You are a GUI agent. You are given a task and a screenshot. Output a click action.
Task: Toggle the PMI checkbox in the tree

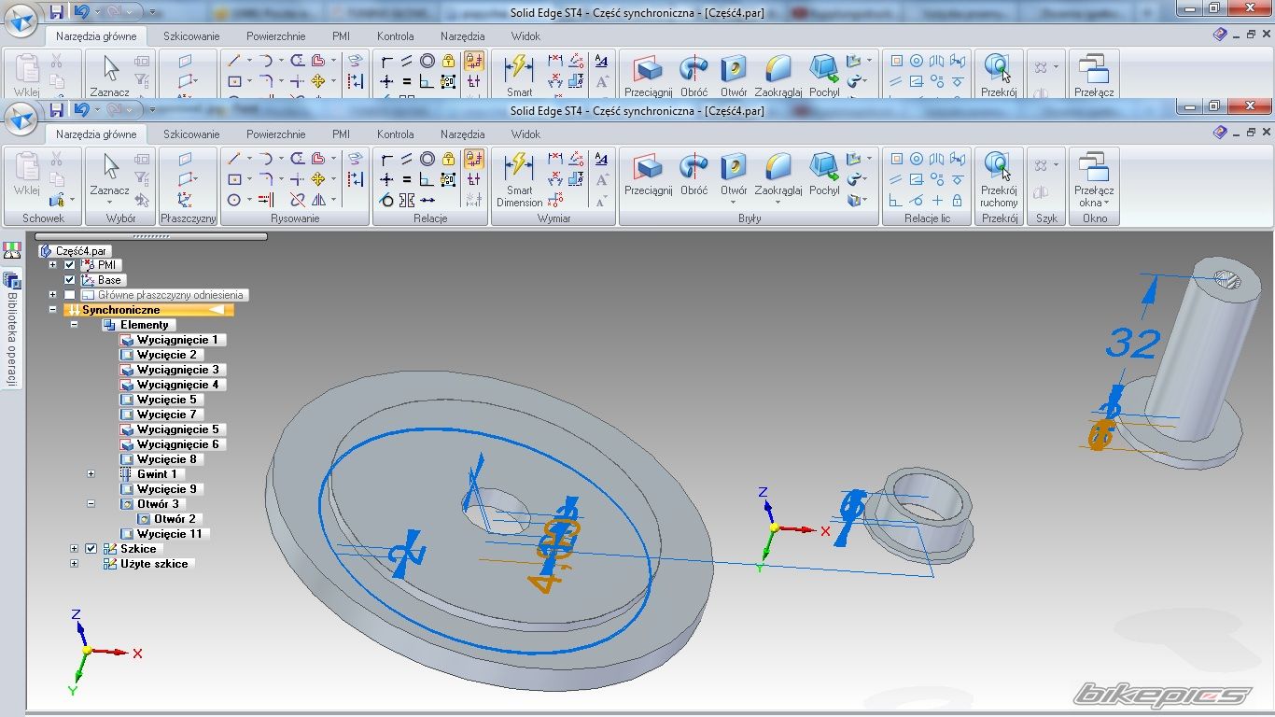click(70, 265)
